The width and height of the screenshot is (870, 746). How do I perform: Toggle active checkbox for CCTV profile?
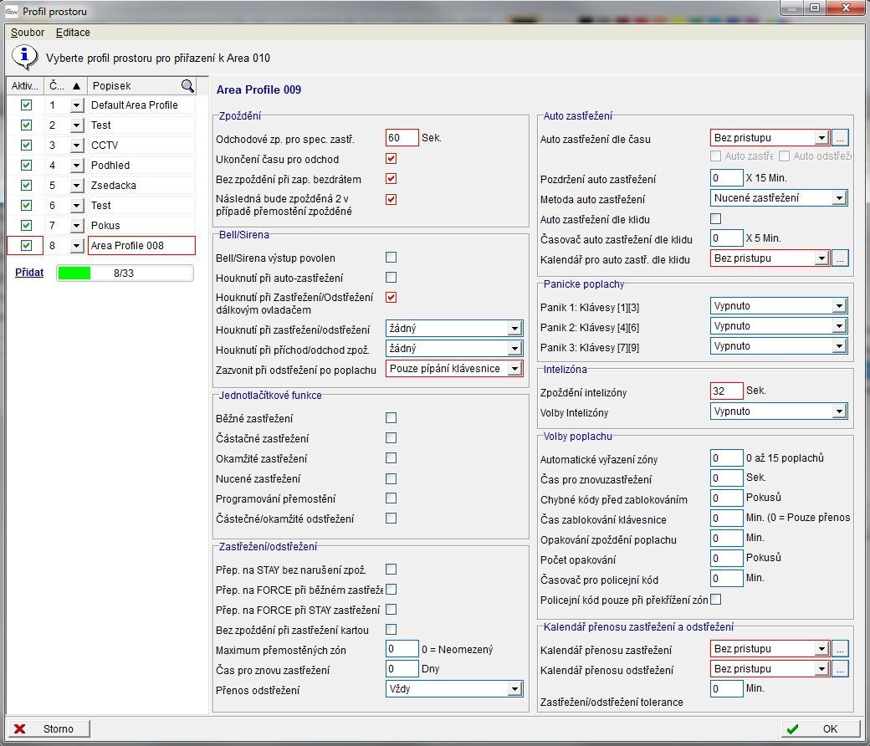pos(26,146)
